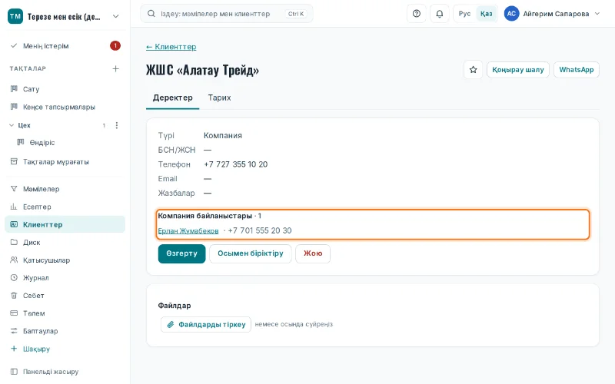This screenshot has width=615, height=384.
Task: Switch language to Рус
Action: (464, 14)
